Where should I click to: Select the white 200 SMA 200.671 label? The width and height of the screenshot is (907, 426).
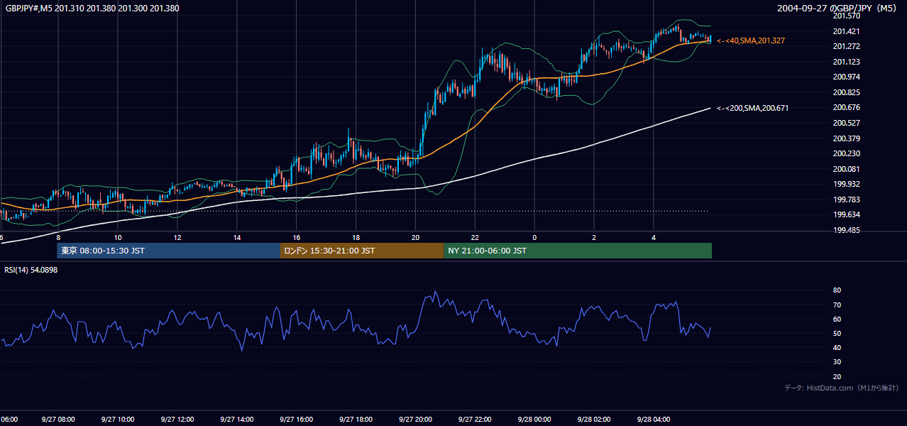click(752, 108)
